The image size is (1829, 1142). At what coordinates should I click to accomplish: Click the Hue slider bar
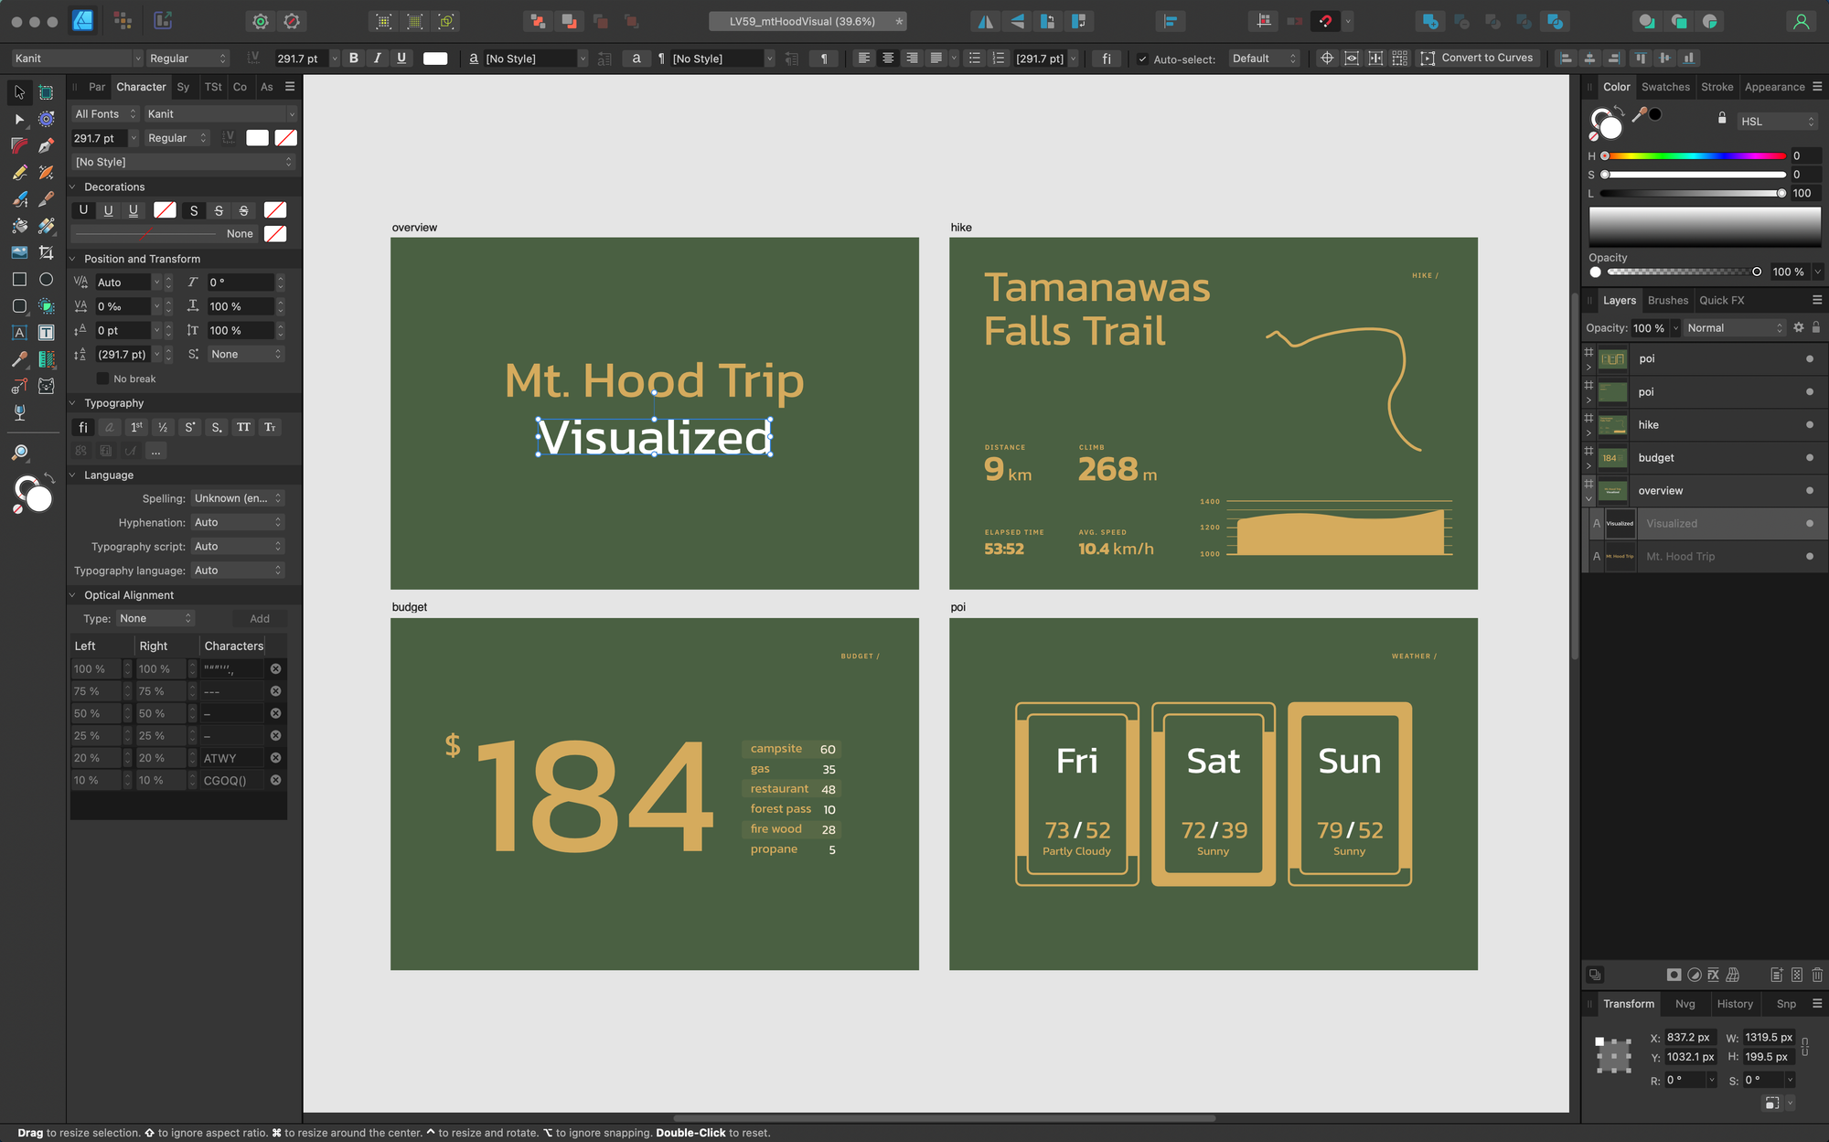coord(1696,156)
